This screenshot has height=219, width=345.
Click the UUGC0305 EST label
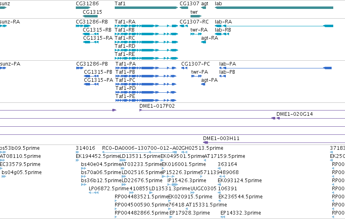click(203, 189)
